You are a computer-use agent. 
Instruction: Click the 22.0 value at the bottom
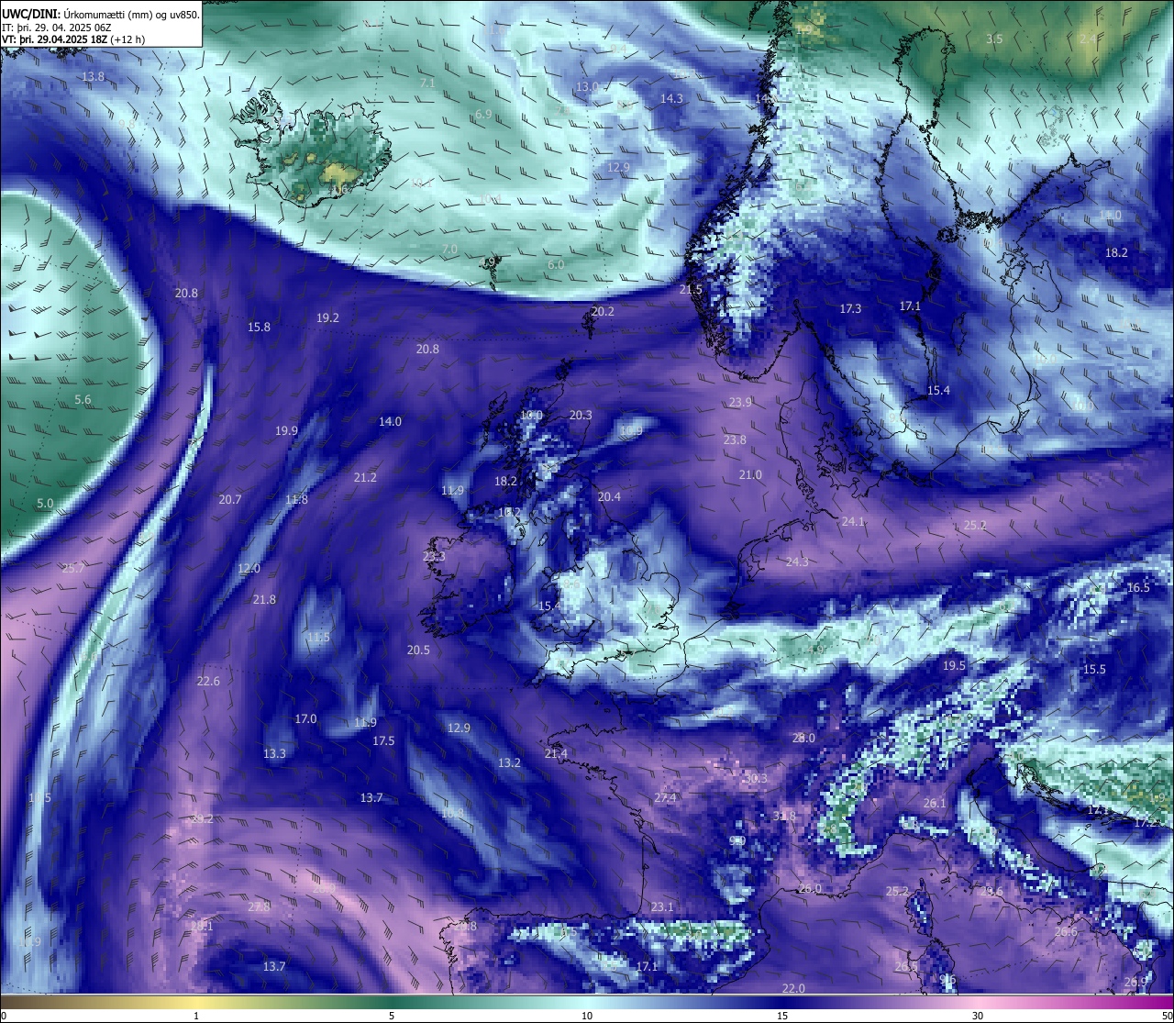(793, 989)
